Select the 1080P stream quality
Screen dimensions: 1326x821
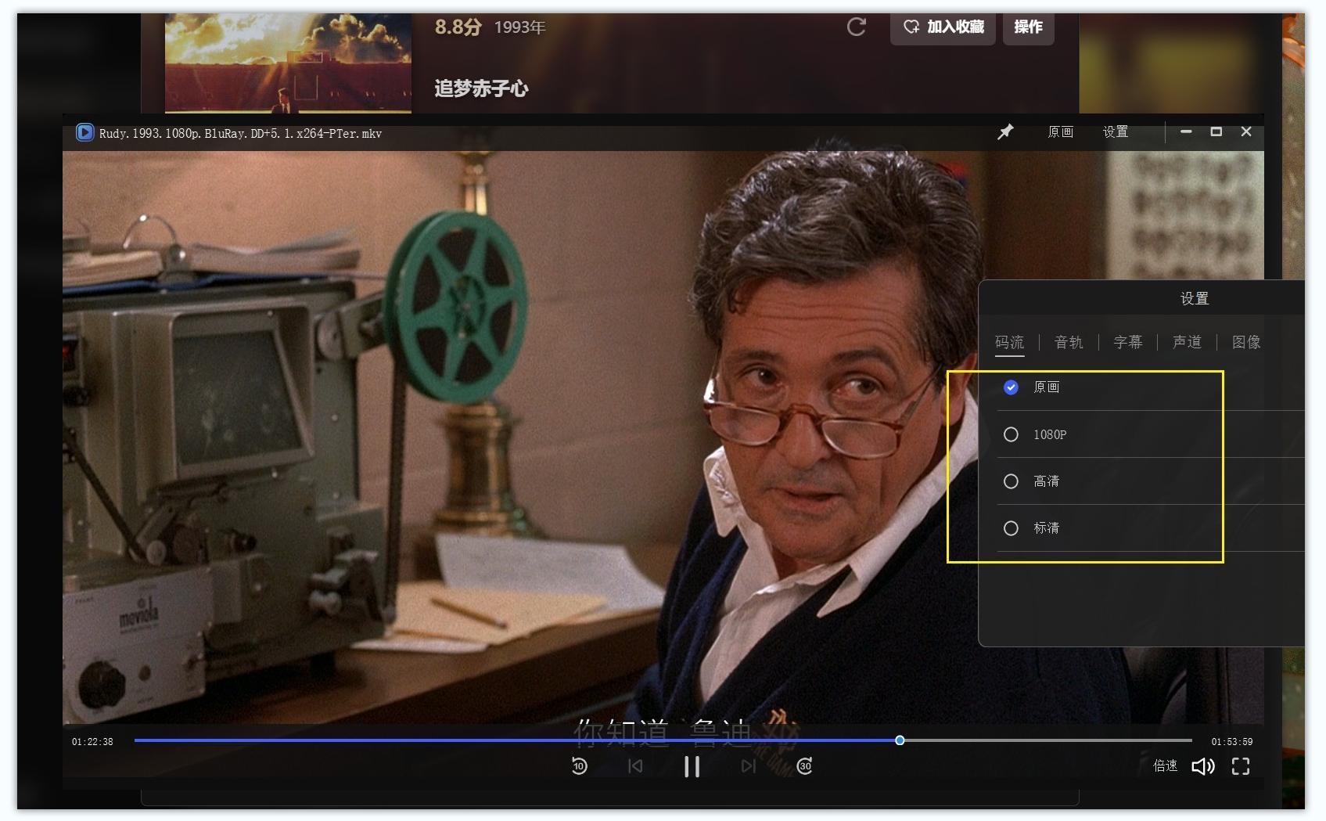(x=1011, y=434)
